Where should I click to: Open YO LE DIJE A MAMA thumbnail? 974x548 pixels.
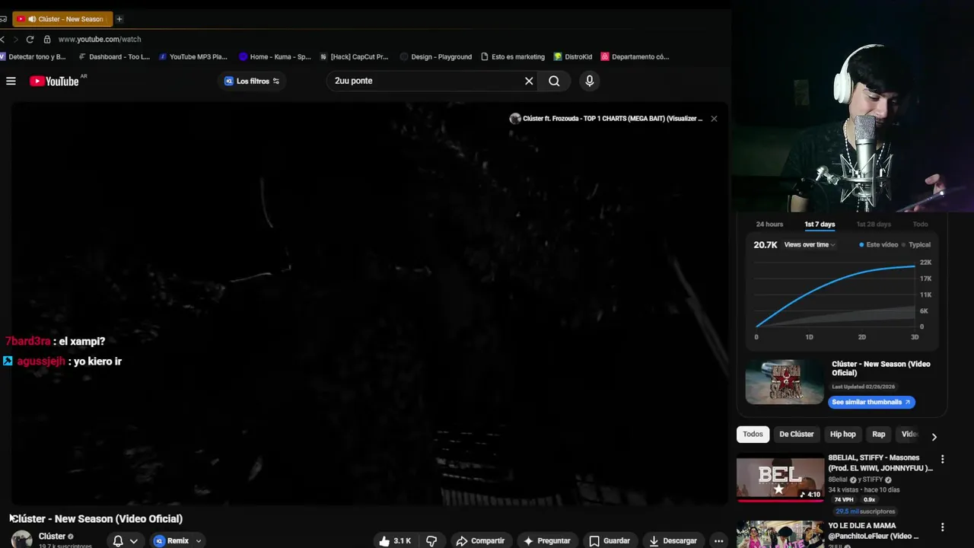click(780, 534)
